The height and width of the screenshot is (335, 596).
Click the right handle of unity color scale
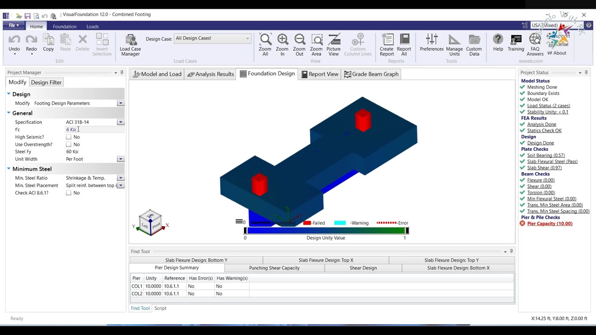pyautogui.click(x=407, y=230)
